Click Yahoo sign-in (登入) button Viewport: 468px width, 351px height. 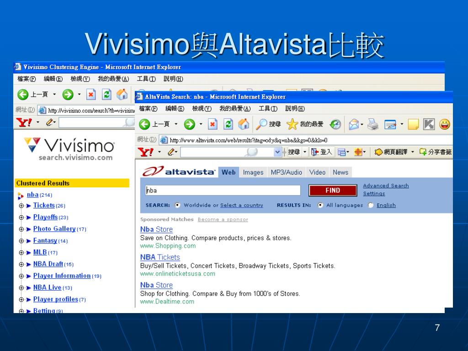322,152
